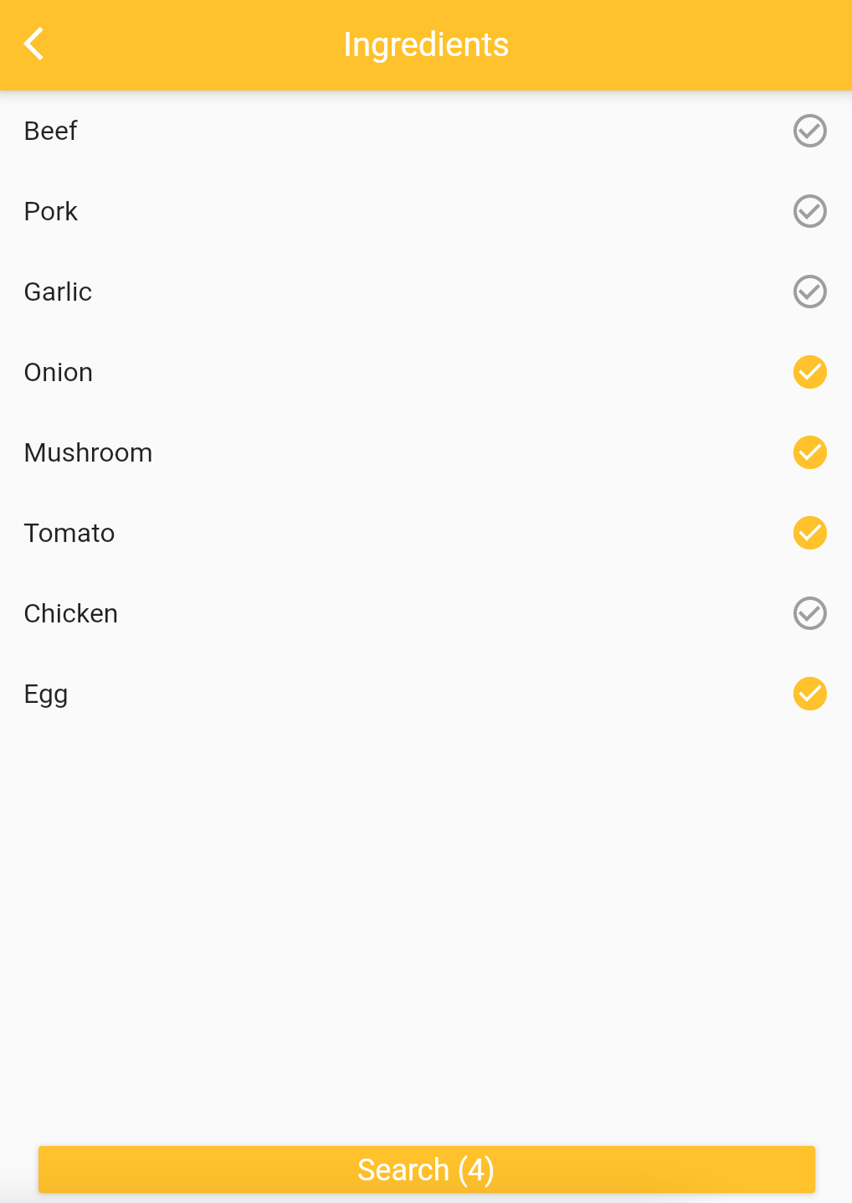This screenshot has height=1203, width=852.
Task: Click the Onion ingredient name
Action: (x=58, y=372)
